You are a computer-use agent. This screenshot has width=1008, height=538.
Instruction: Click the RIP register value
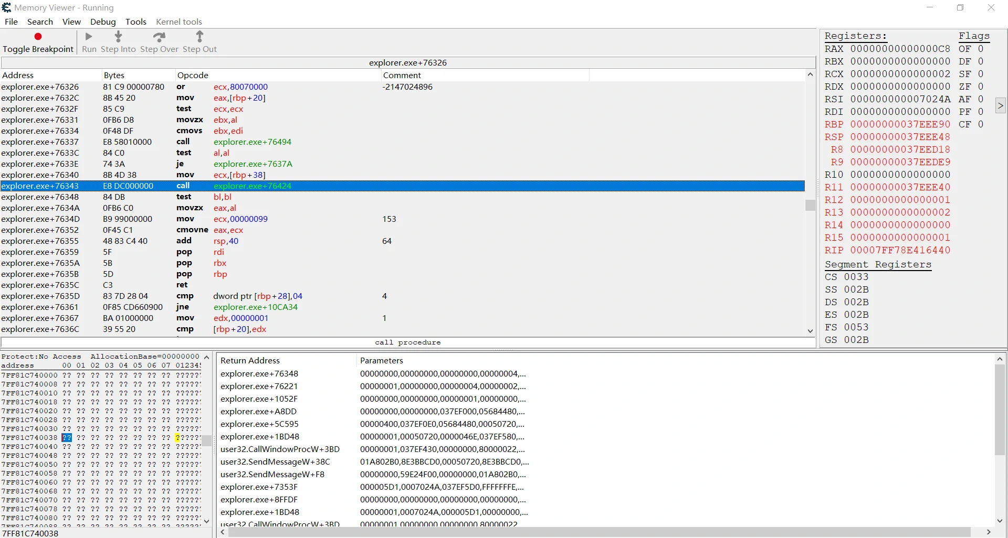tap(900, 250)
